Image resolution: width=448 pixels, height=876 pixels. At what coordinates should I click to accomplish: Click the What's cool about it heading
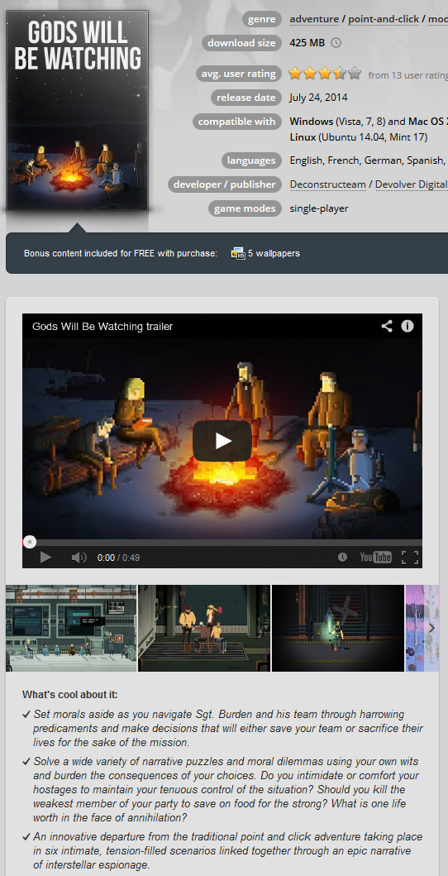(70, 695)
